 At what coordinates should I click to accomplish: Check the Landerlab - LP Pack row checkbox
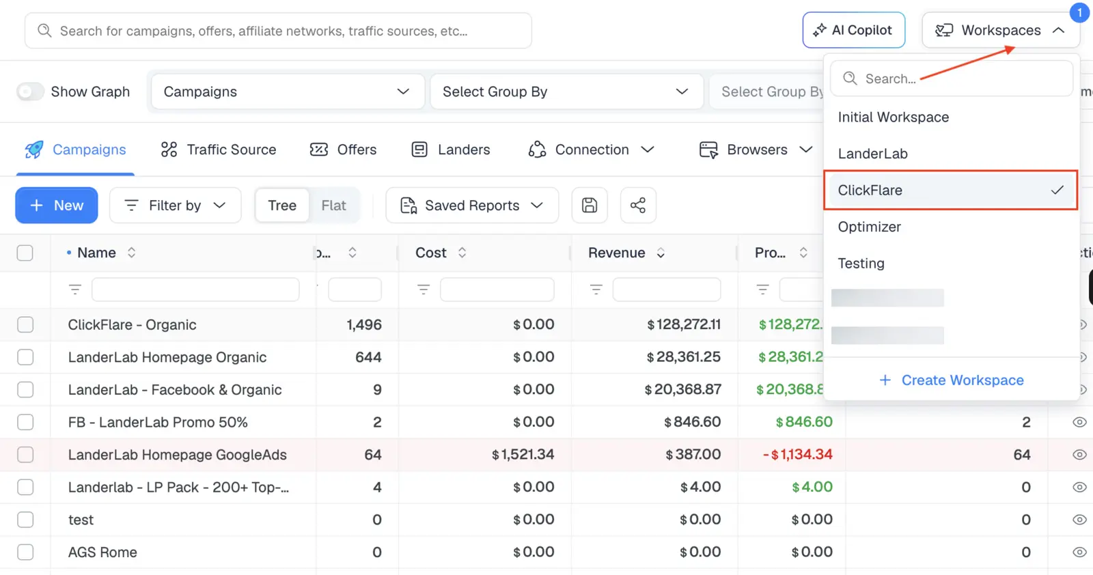25,487
